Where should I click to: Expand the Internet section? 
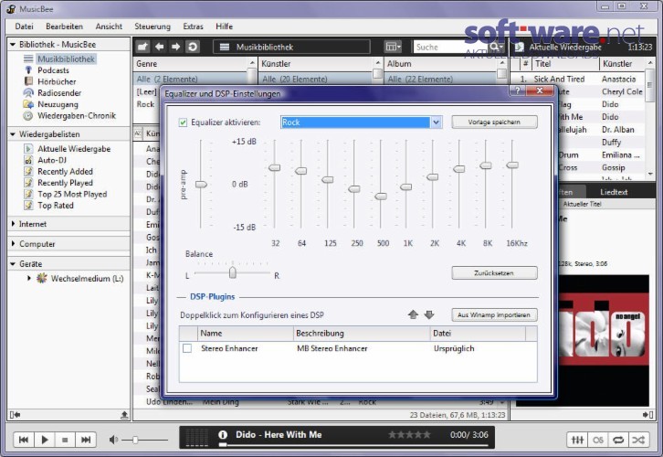click(x=13, y=224)
